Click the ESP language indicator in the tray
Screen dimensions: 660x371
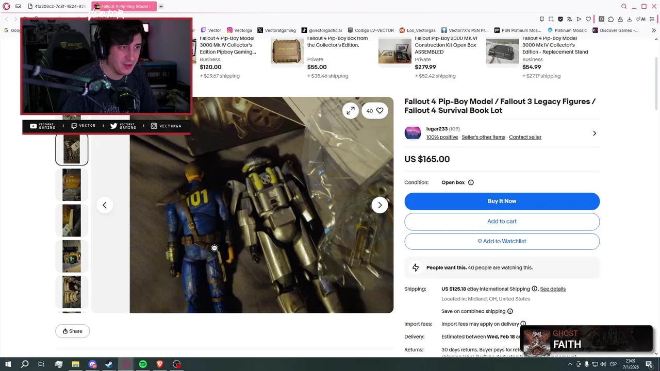click(614, 364)
